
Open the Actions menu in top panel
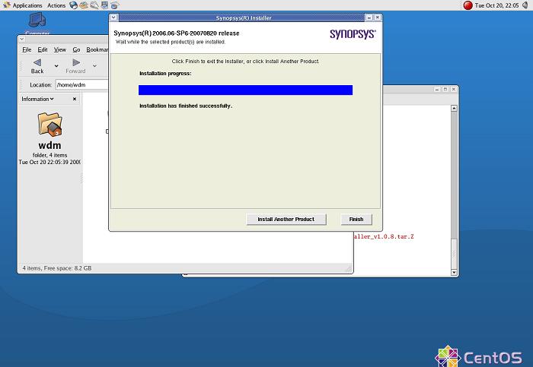56,5
